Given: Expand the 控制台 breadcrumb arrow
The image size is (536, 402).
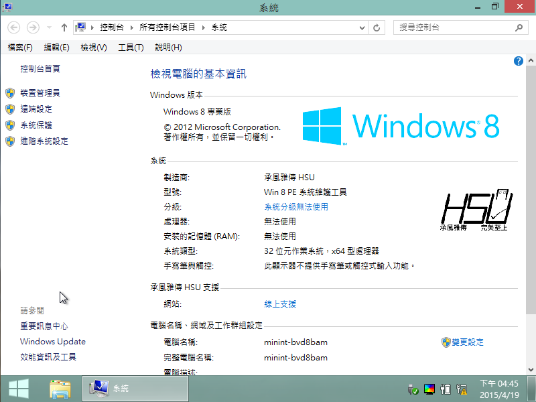Looking at the screenshot, I should [x=131, y=27].
